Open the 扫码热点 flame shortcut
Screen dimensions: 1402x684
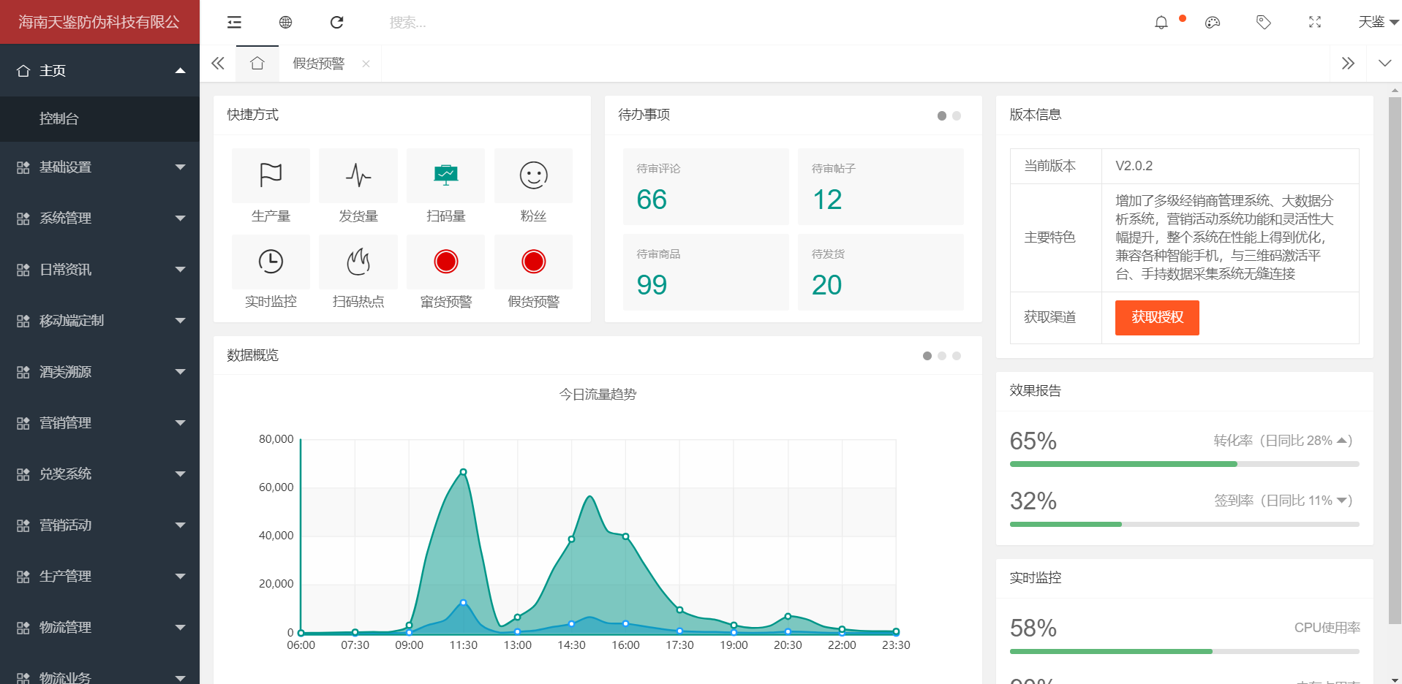(x=358, y=262)
